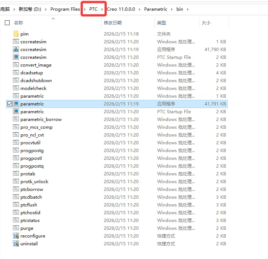Click the cocreatesim 1 KB batch file icon

pos(16,41)
